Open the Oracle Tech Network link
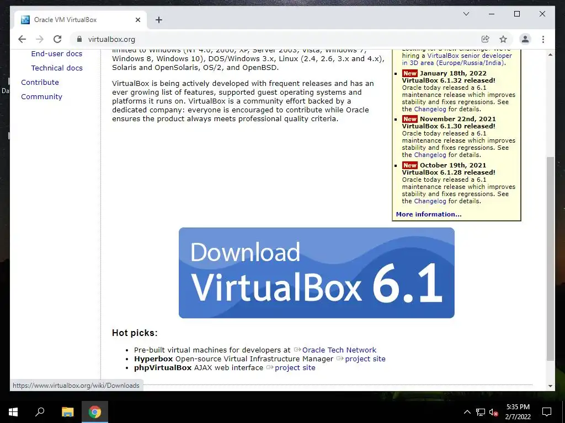The width and height of the screenshot is (565, 423). (339, 350)
